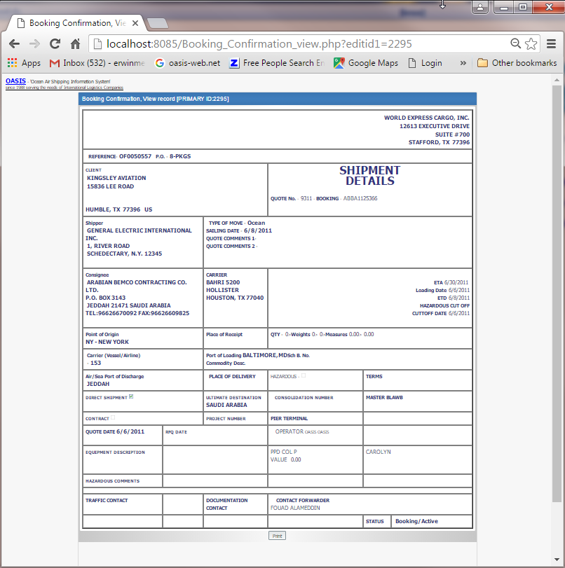Reload the page with the refresh icon
This screenshot has width=565, height=568.
(x=55, y=44)
